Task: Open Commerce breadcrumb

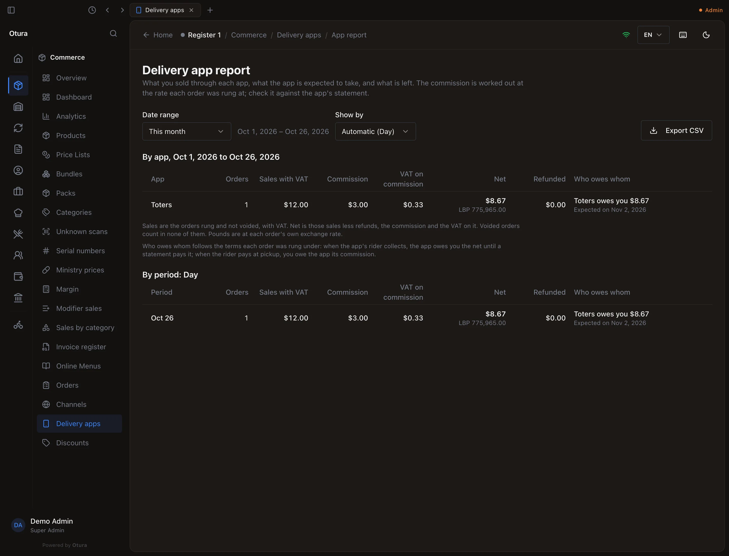Action: [x=249, y=35]
